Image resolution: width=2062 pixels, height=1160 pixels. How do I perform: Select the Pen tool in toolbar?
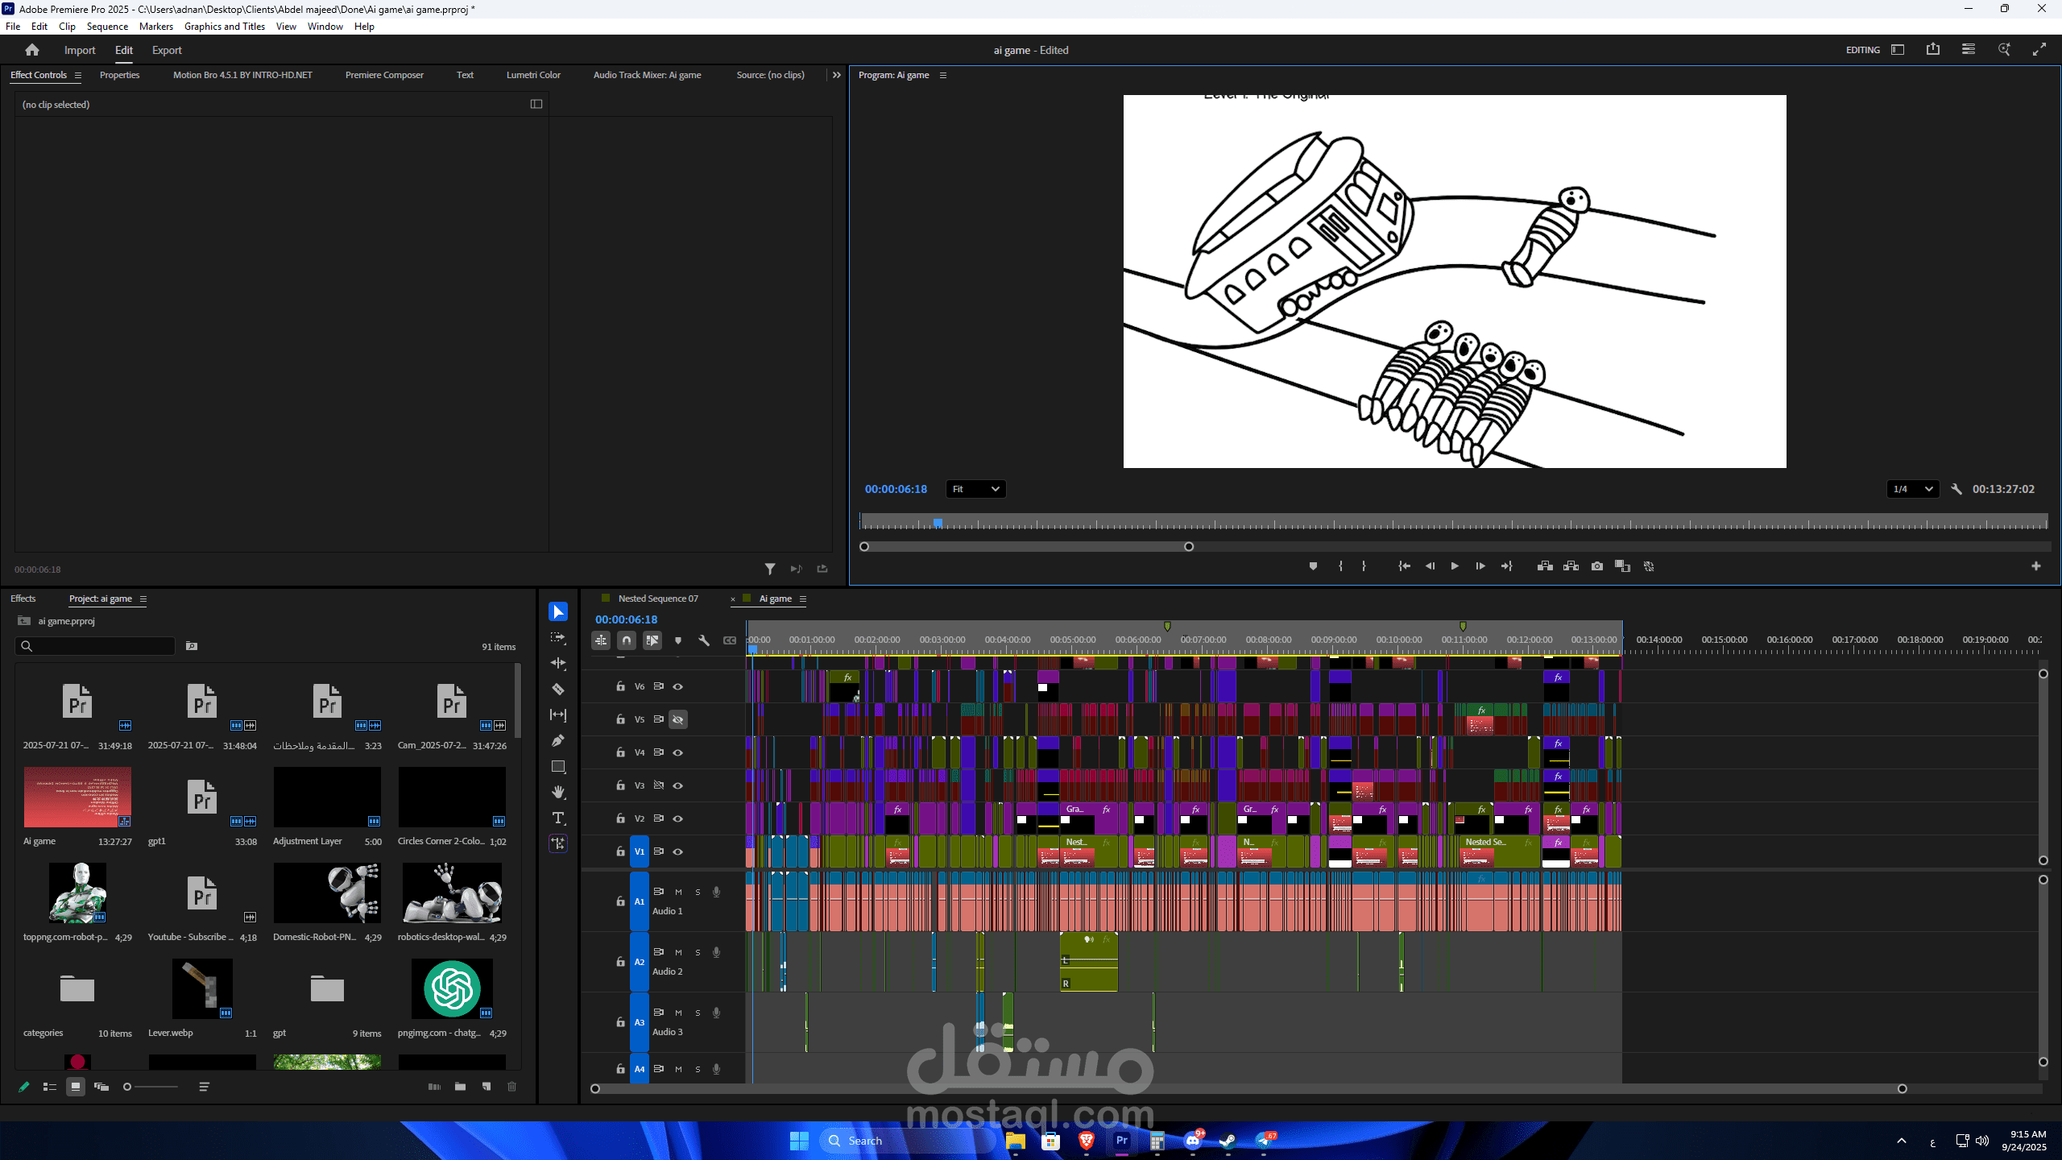point(557,740)
